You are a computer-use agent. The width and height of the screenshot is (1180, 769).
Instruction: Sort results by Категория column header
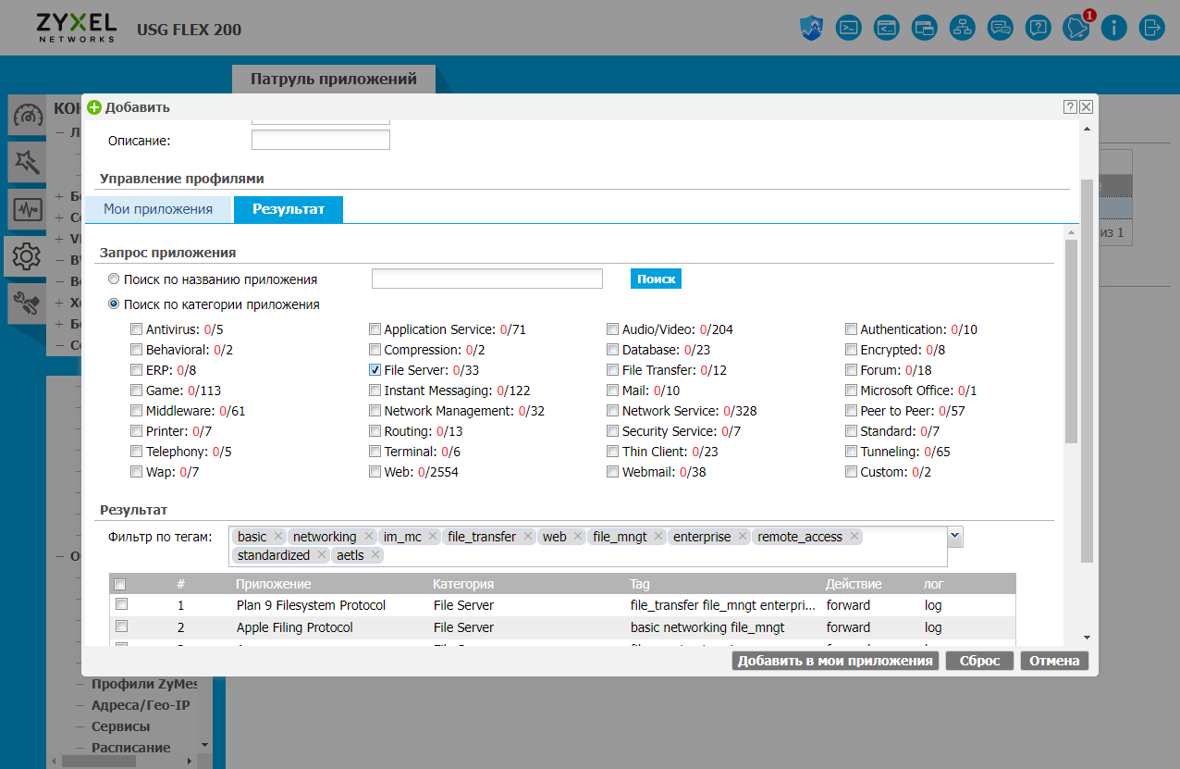(x=463, y=584)
